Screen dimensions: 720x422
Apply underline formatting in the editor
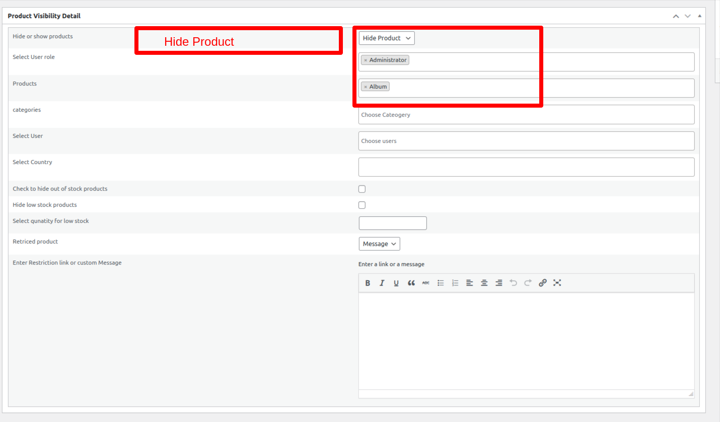pyautogui.click(x=396, y=283)
